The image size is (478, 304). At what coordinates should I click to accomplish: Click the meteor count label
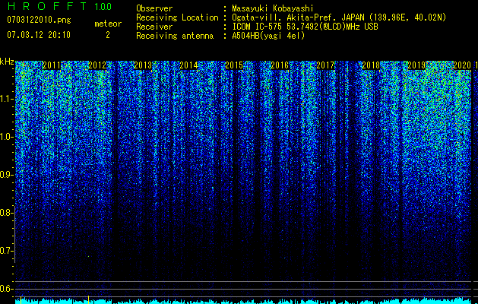tap(108, 24)
